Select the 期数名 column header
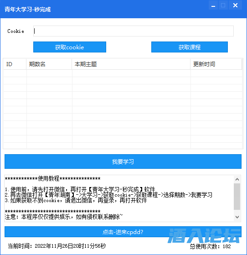This screenshot has width=247, height=255. [49, 64]
